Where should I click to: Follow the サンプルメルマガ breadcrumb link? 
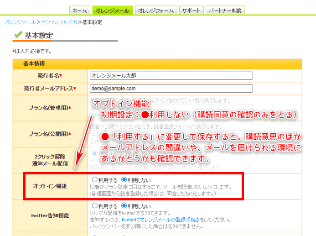click(x=59, y=22)
